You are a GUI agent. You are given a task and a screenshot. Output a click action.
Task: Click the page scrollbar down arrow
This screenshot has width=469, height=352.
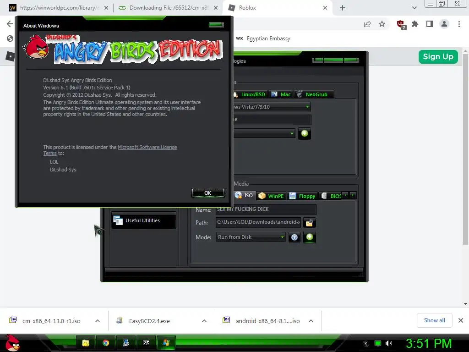tap(465, 303)
